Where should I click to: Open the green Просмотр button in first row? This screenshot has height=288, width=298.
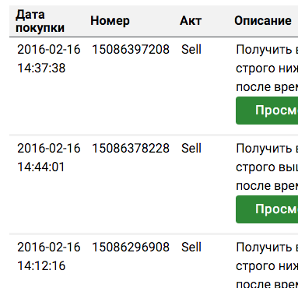point(267,111)
